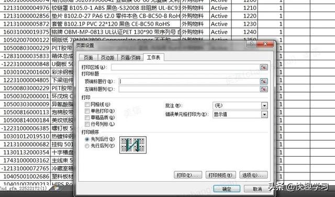Viewport: 335px width, 197px height.
Task: Select cell 10500302000001 in spreadsheet
Action: [x=25, y=96]
